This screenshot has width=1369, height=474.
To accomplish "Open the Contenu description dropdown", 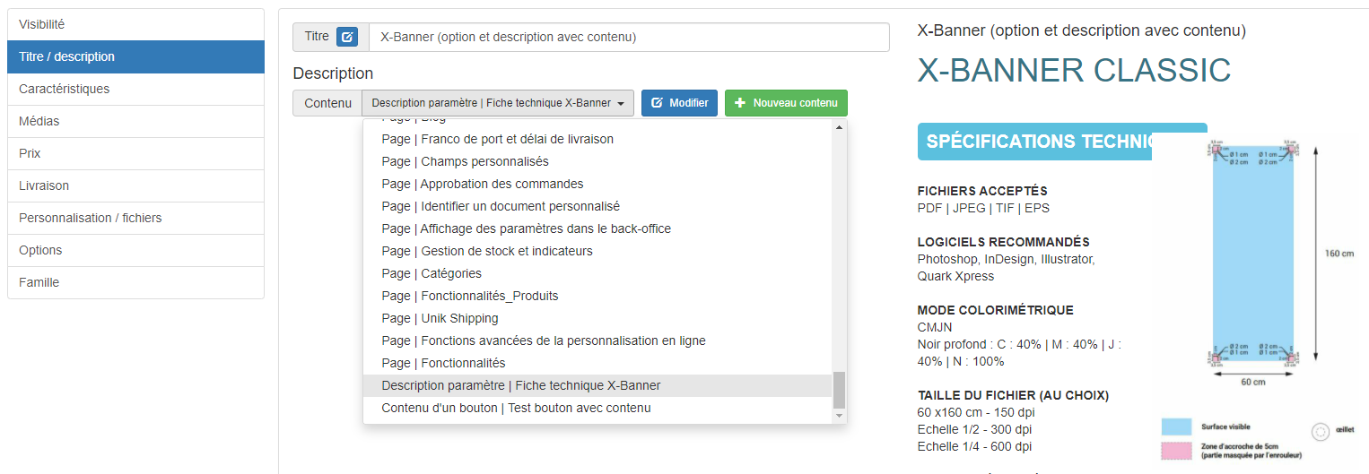I will pyautogui.click(x=498, y=103).
